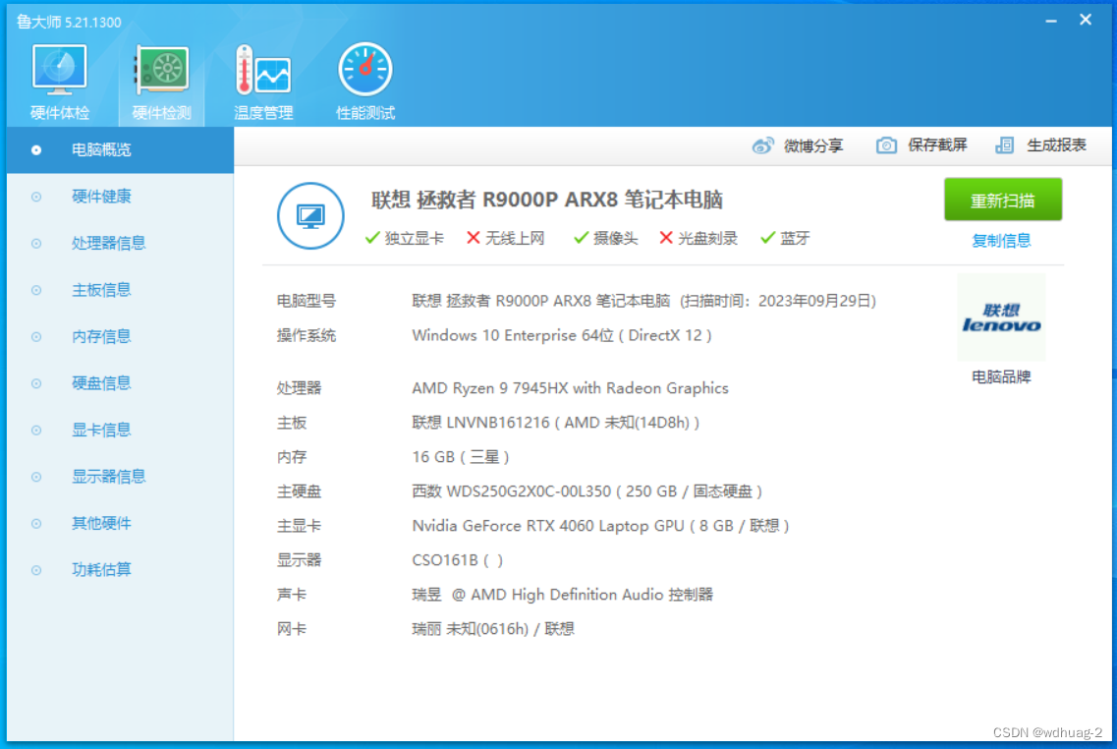Click the green check beside 独立显卡

(x=372, y=238)
